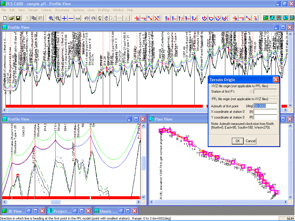Viewport: 295px width, 221px height.
Task: Select the Zoom In magnifier tool
Action: pos(51,18)
